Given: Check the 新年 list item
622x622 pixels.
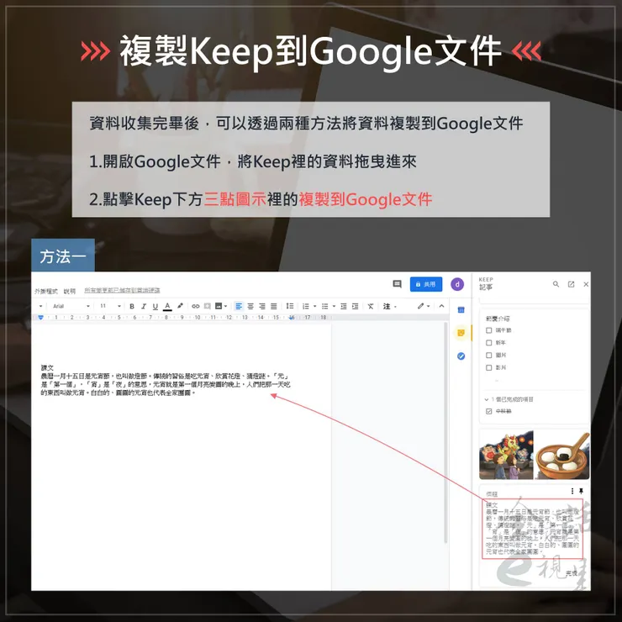Looking at the screenshot, I should [x=488, y=342].
